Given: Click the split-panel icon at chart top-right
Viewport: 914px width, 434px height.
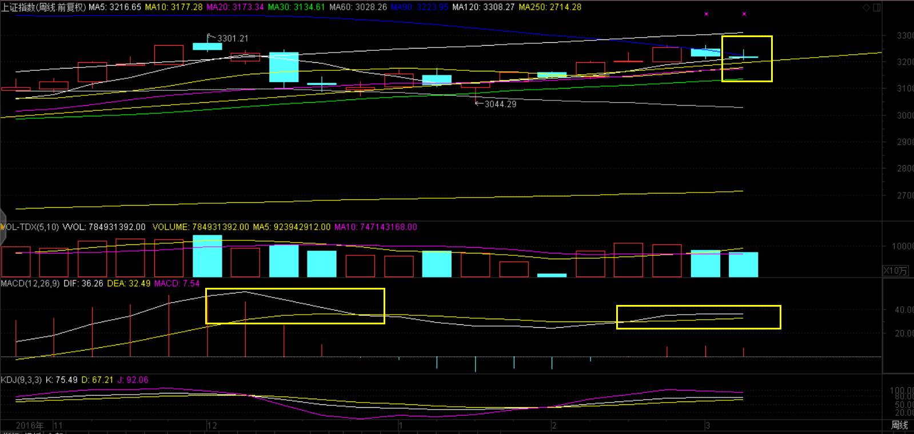Looking at the screenshot, I should [877, 7].
